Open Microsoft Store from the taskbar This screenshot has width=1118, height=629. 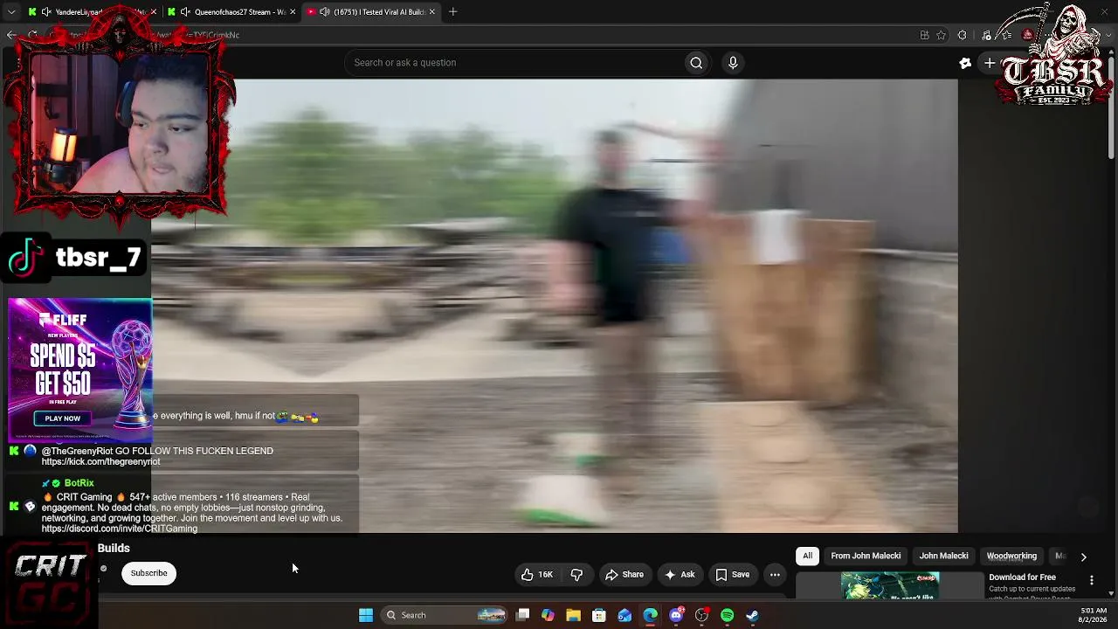click(x=599, y=615)
